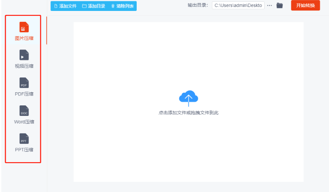Viewport: 329px width, 192px height.
Task: Start conversion with 开始转换 button
Action: point(305,5)
